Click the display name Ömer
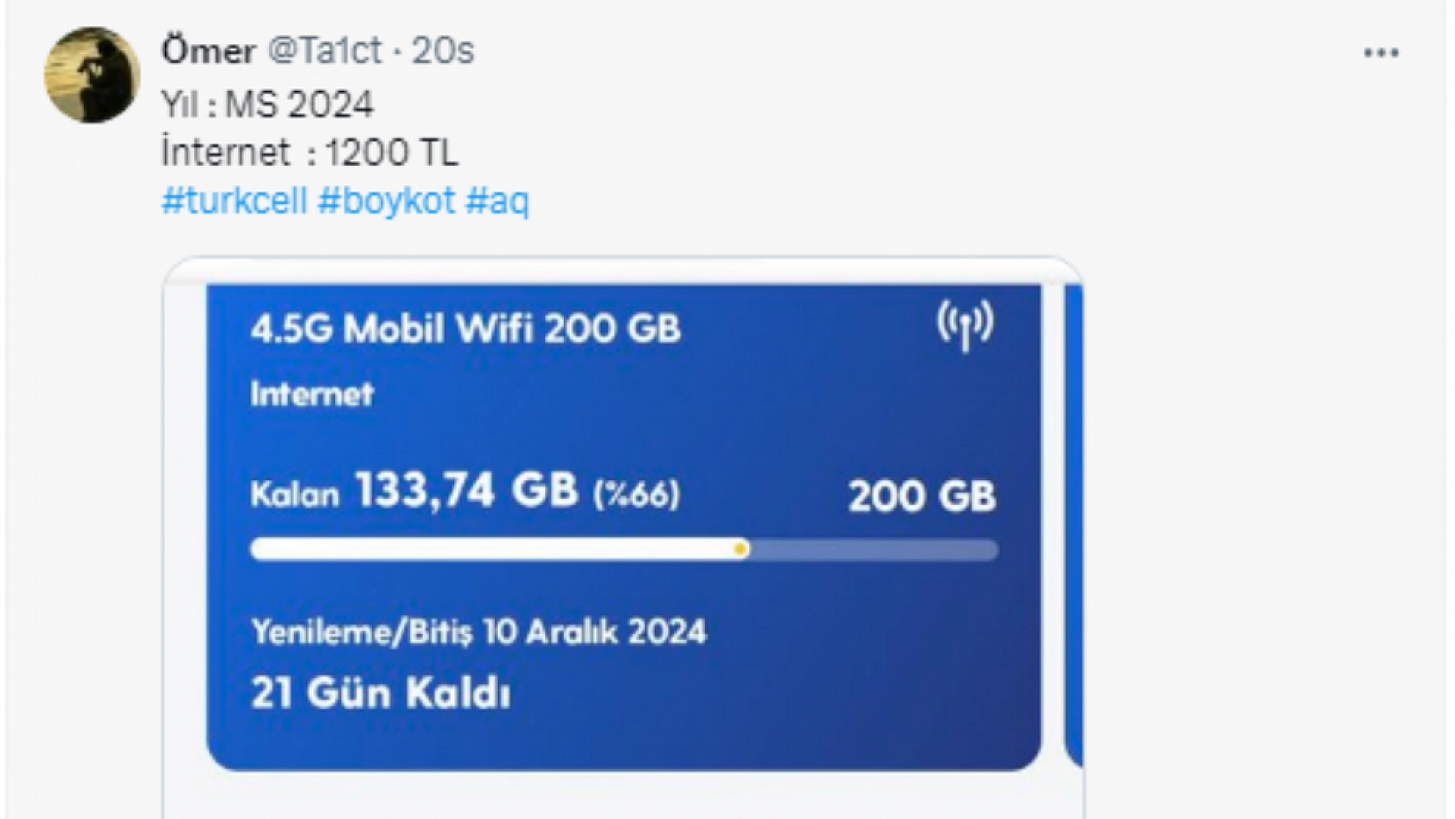The width and height of the screenshot is (1455, 819). click(208, 51)
